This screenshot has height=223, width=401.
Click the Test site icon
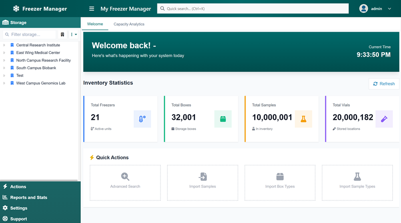[x=12, y=76]
